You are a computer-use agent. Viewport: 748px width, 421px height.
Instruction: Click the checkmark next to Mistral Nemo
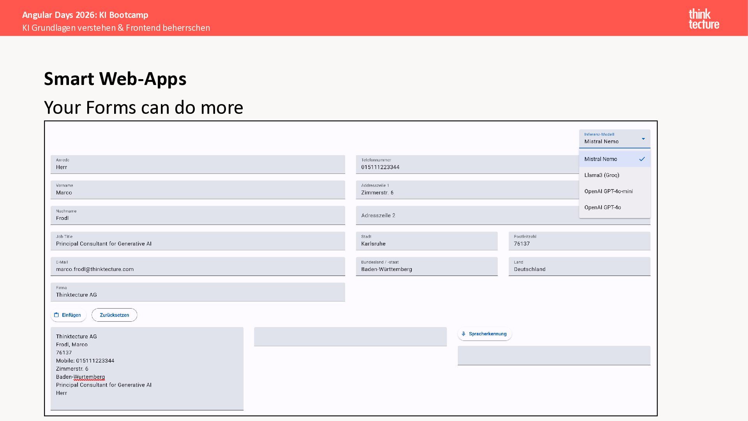pyautogui.click(x=642, y=159)
